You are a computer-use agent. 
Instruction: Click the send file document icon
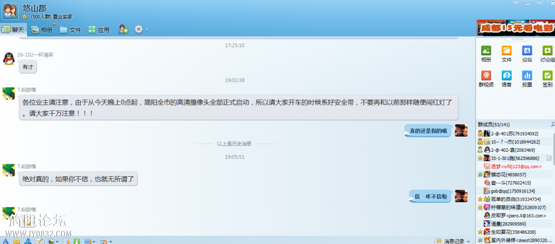66,241
